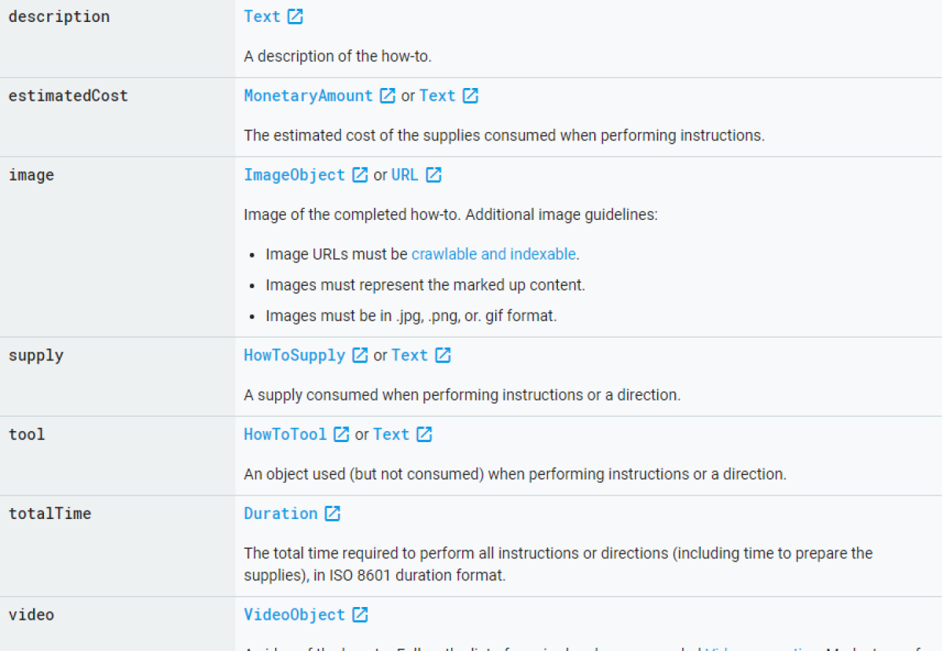
Task: Open the ImageObject type link
Action: click(294, 175)
